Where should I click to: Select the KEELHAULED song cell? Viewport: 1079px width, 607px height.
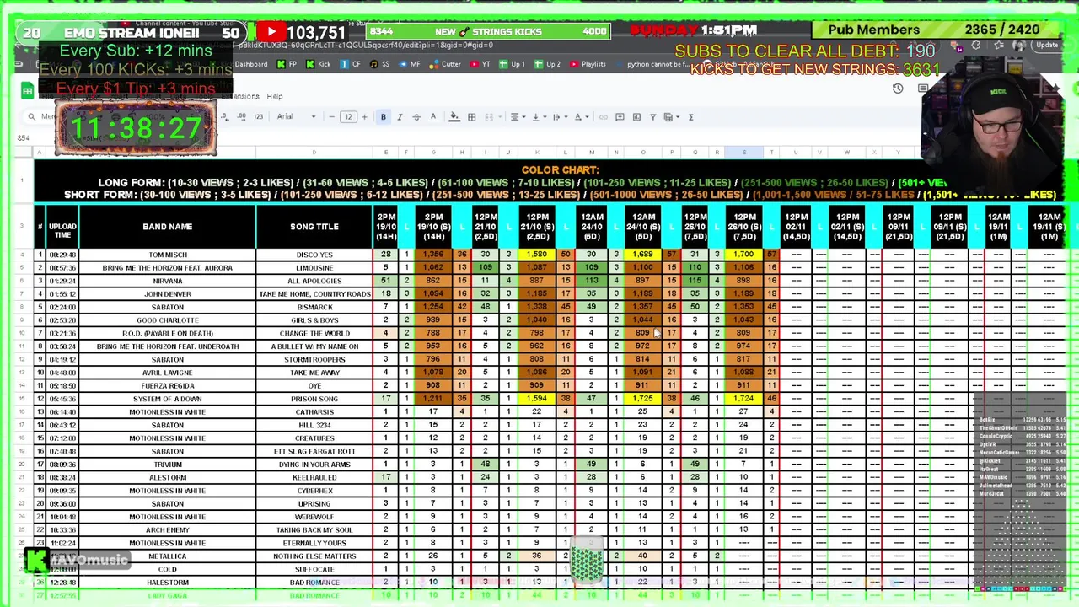click(314, 478)
